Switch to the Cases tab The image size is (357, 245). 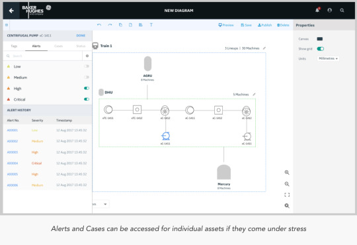[59, 46]
